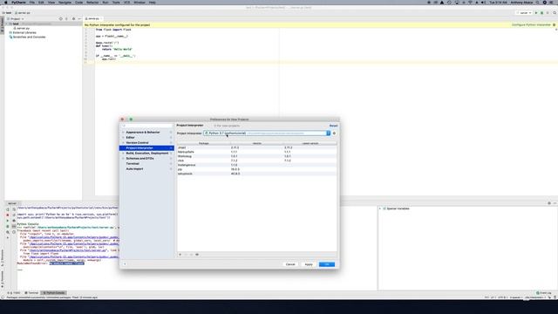Open the run configuration dropdown in toolbar
558x314 pixels.
(x=524, y=13)
